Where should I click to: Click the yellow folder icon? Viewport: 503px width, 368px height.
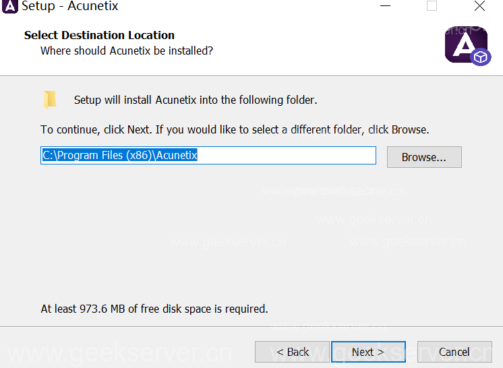(x=50, y=100)
